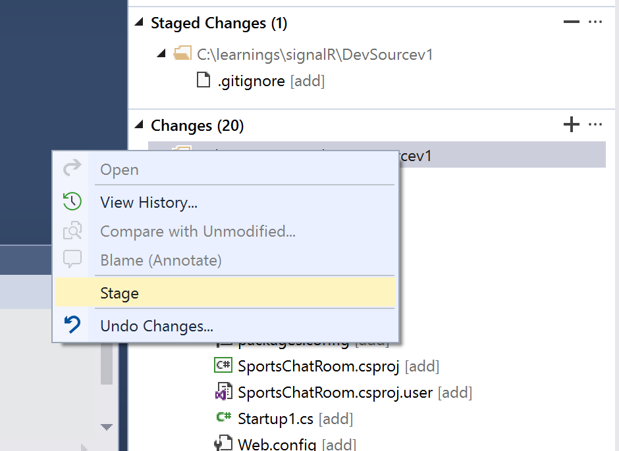Select the SportsChatRoom.csproj.user file
Image resolution: width=619 pixels, height=451 pixels.
click(x=335, y=392)
